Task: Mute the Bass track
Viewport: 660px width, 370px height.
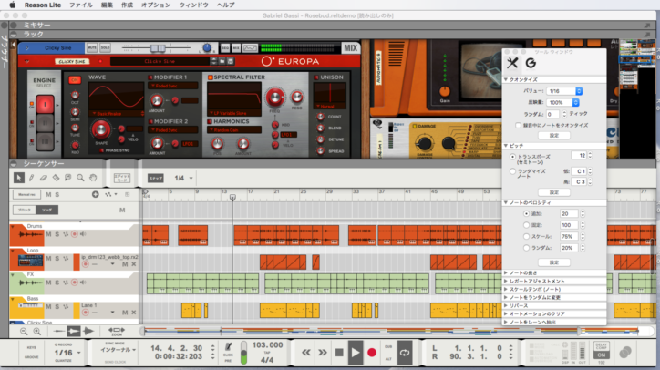Action: (48, 306)
